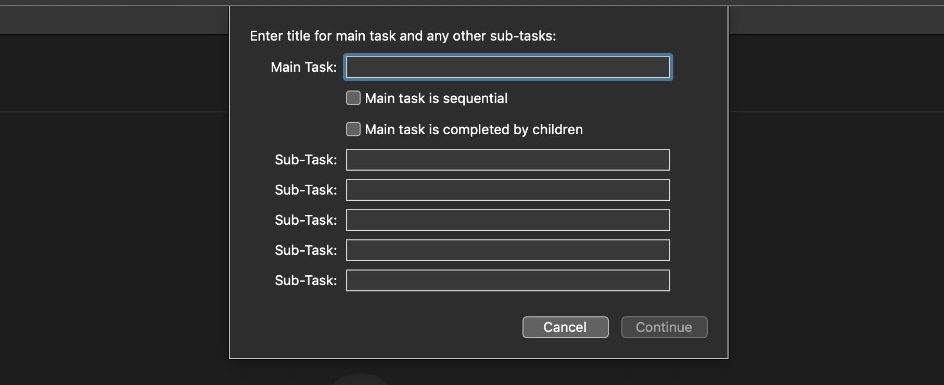Click the second 'Sub-Task:' label

305,190
